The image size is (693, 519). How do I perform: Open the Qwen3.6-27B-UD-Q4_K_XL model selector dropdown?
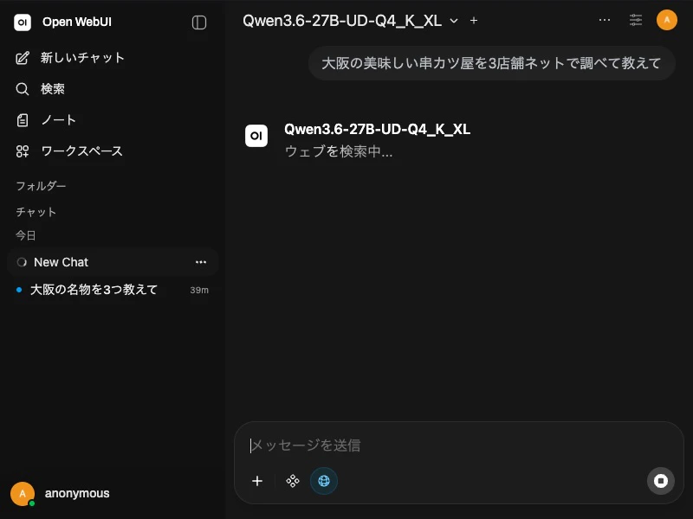pyautogui.click(x=350, y=21)
